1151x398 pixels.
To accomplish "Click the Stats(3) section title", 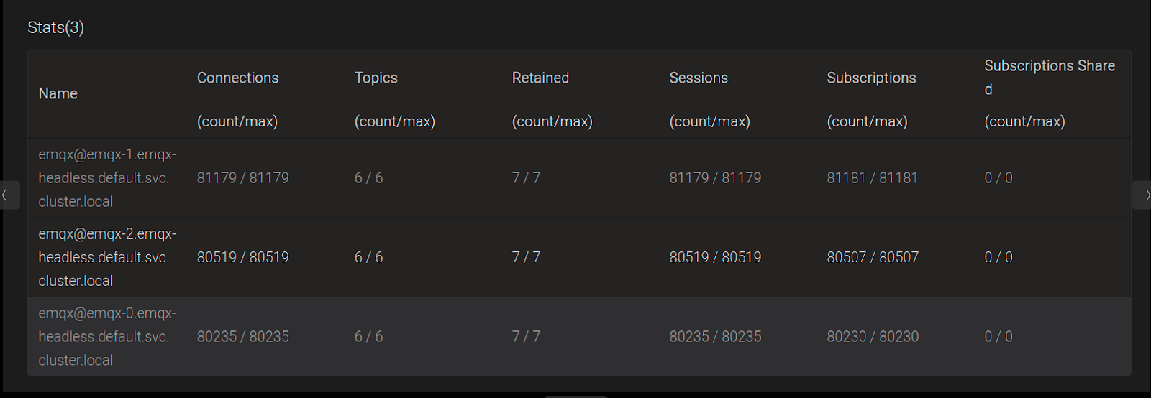I will [55, 27].
